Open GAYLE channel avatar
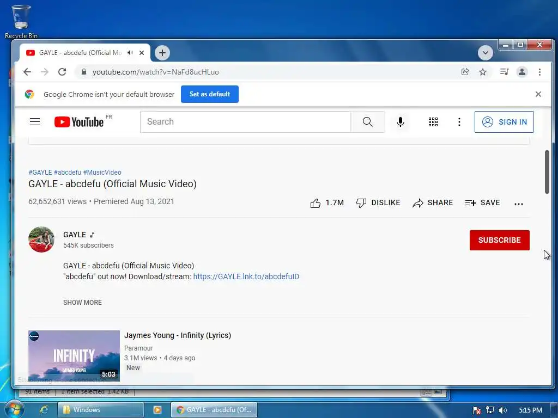The image size is (558, 418). pyautogui.click(x=41, y=239)
